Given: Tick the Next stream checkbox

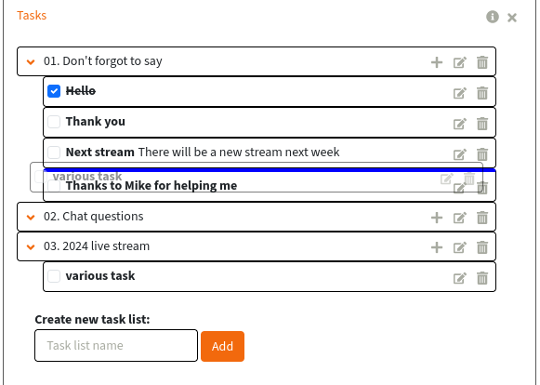Looking at the screenshot, I should (x=54, y=153).
